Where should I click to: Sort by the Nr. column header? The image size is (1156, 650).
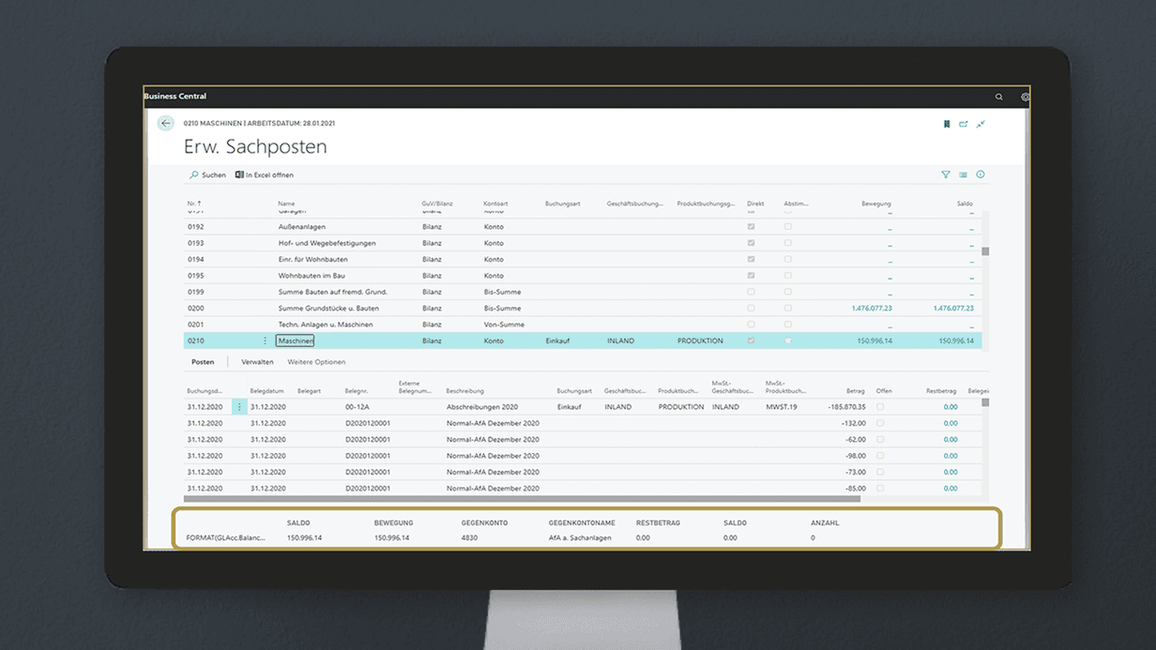[194, 204]
